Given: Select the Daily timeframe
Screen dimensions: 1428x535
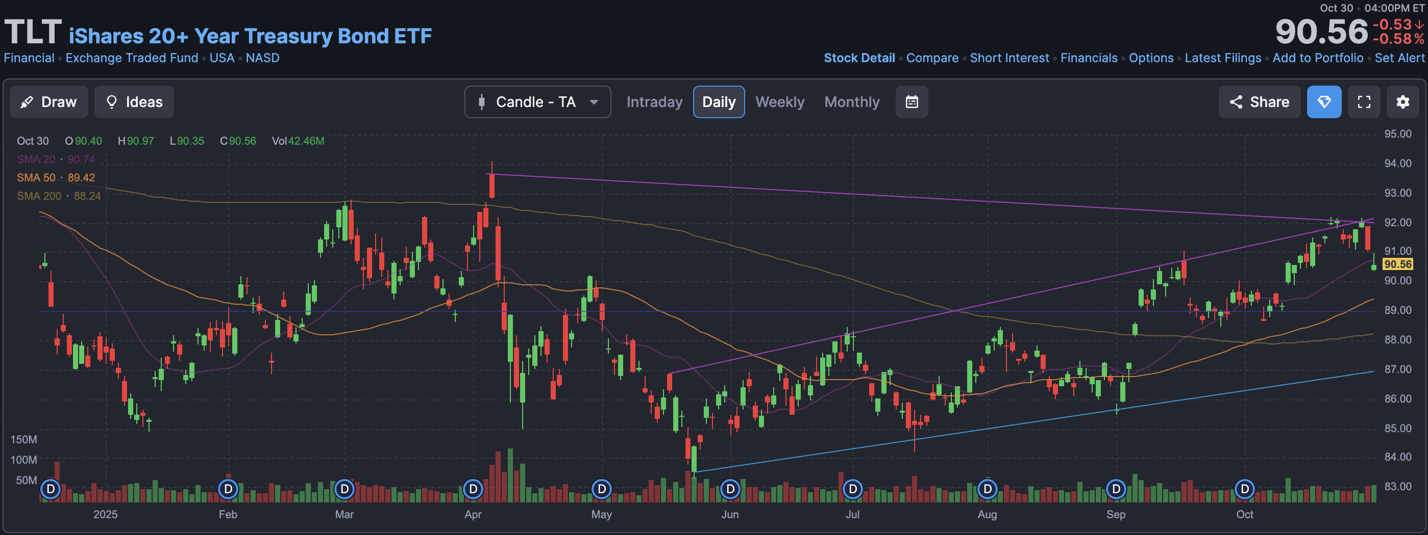Looking at the screenshot, I should (719, 102).
